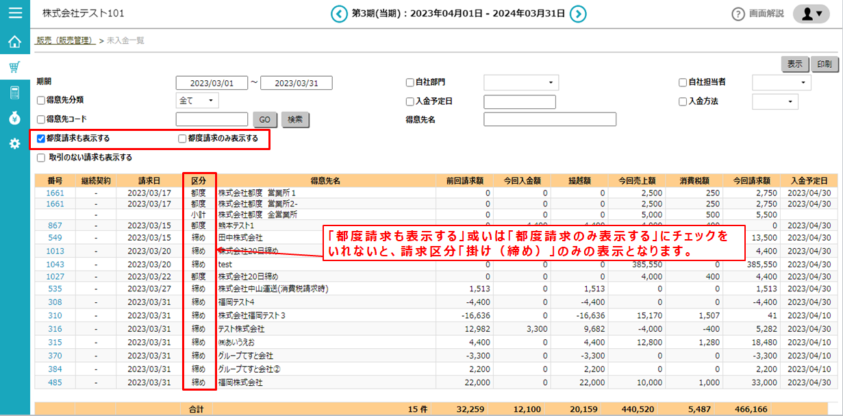Screen dimensions: 843x416
Task: Go to next fiscal period arrow
Action: click(x=578, y=14)
